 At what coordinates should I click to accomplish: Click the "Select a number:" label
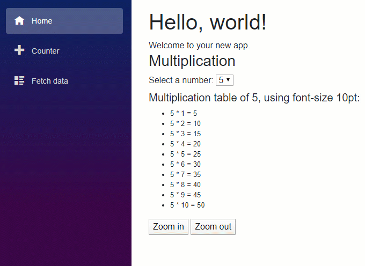click(x=181, y=80)
